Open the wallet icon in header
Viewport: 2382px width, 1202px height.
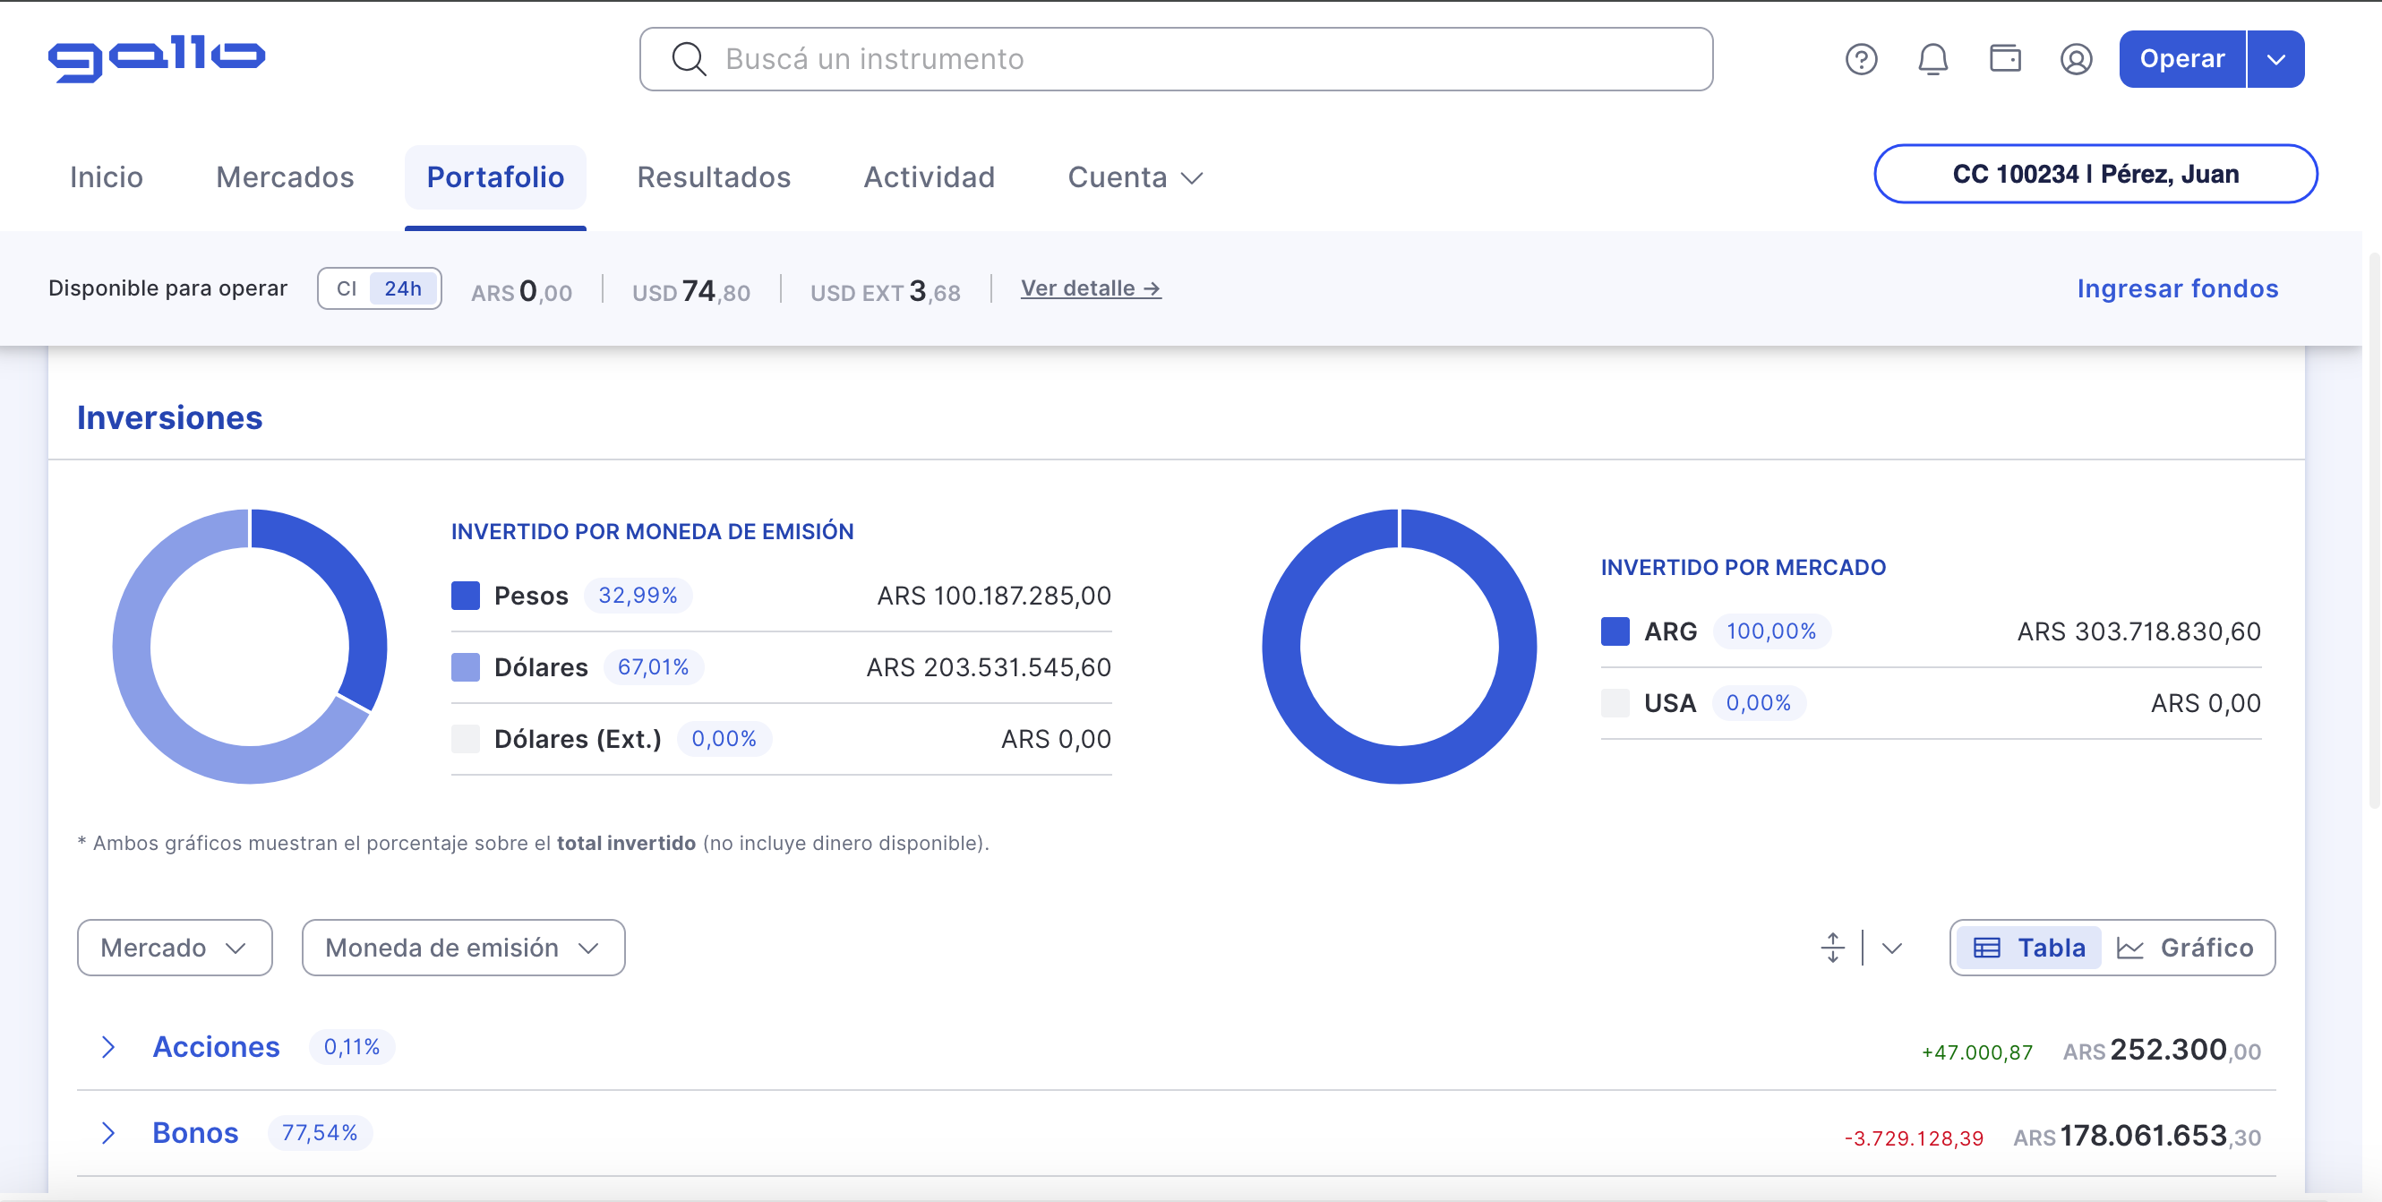(2005, 58)
